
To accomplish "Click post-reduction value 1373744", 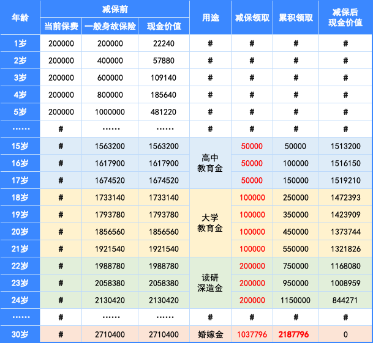I will (345, 232).
